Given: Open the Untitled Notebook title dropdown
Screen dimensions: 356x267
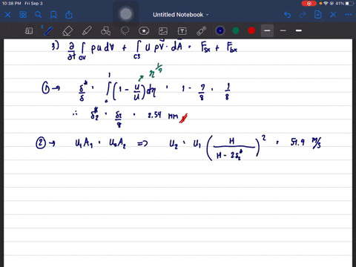Looking at the screenshot, I should point(181,15).
